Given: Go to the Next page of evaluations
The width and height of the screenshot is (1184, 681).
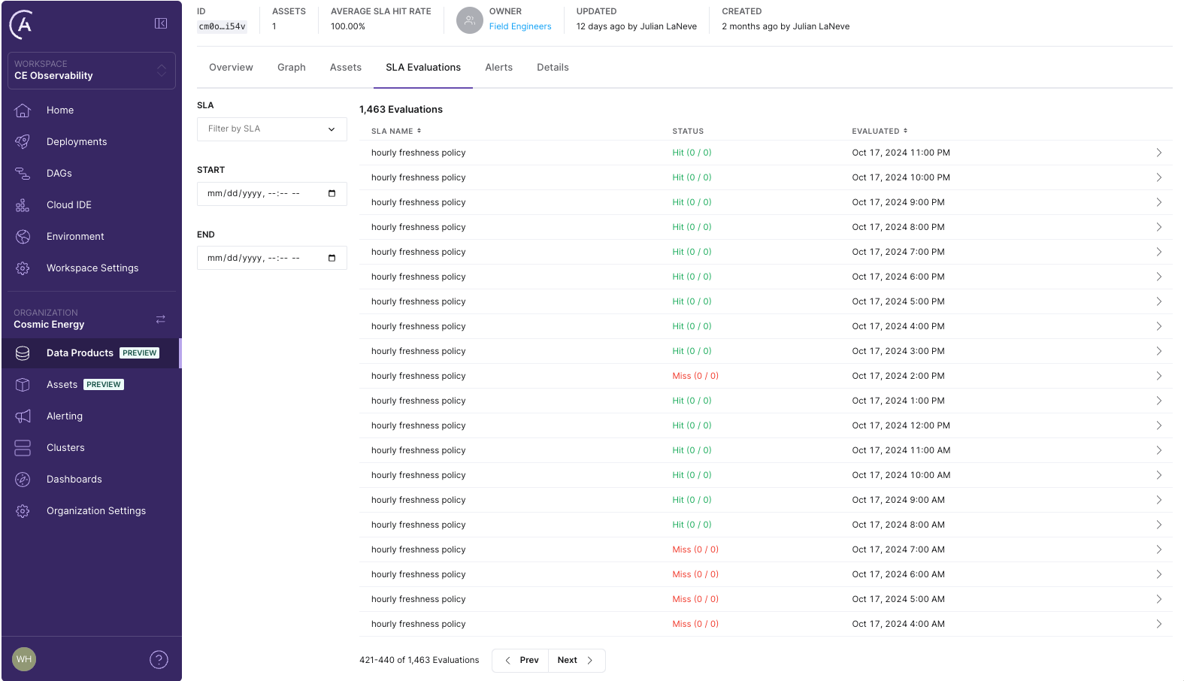Looking at the screenshot, I should [576, 660].
